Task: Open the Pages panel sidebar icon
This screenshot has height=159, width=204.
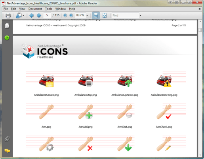Action: 7,26
